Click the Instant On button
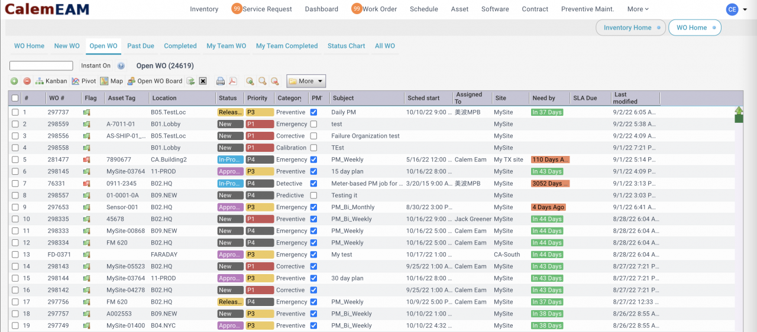 96,66
